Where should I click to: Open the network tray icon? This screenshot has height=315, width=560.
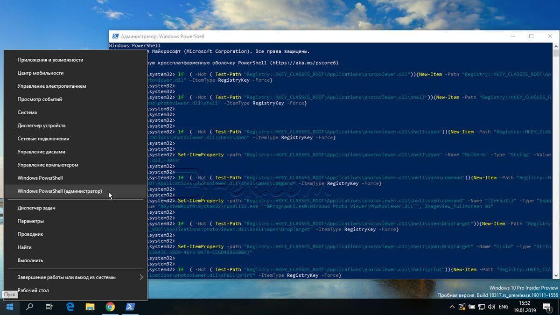(x=482, y=307)
